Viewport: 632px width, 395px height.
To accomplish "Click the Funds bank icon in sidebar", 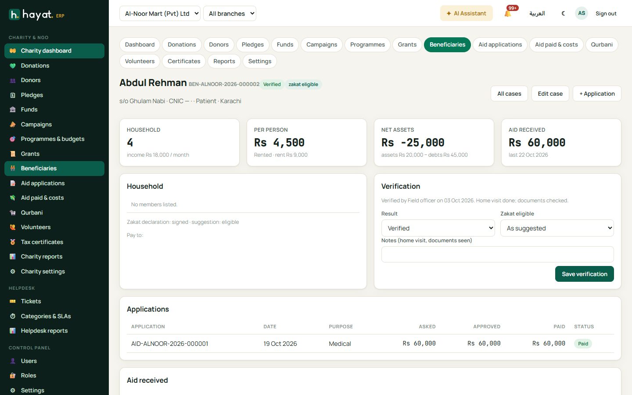I will tap(13, 110).
